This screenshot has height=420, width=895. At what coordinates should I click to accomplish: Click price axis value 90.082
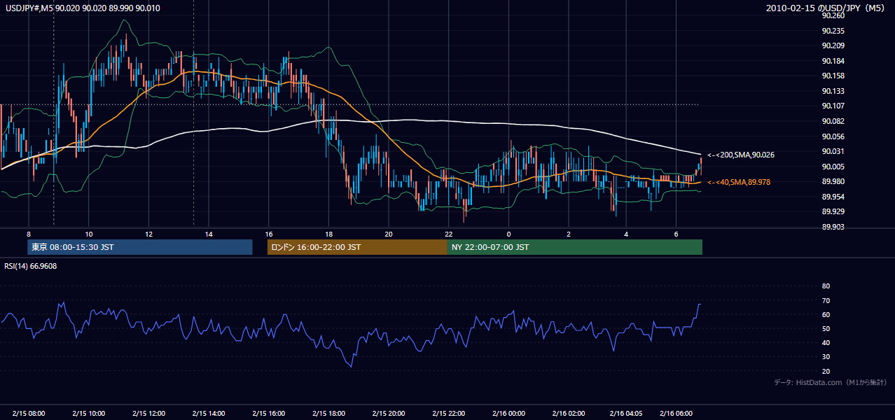pyautogui.click(x=833, y=121)
